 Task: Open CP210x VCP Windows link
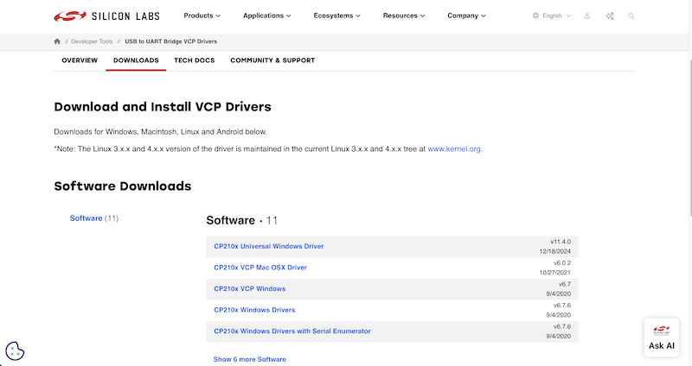250,288
